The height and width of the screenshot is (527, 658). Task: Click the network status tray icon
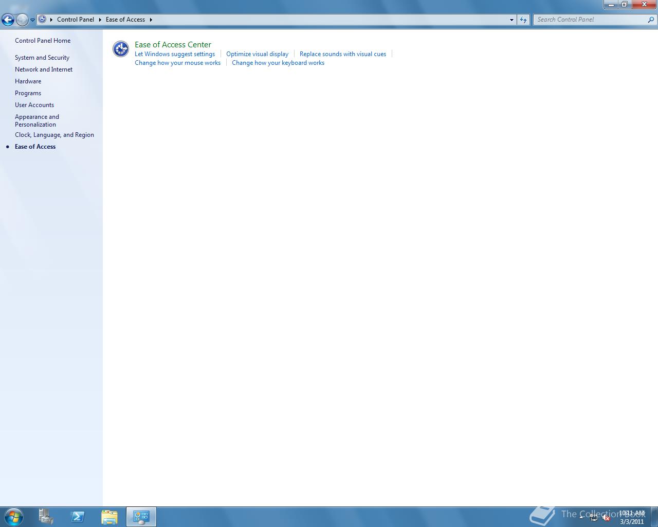pyautogui.click(x=594, y=518)
